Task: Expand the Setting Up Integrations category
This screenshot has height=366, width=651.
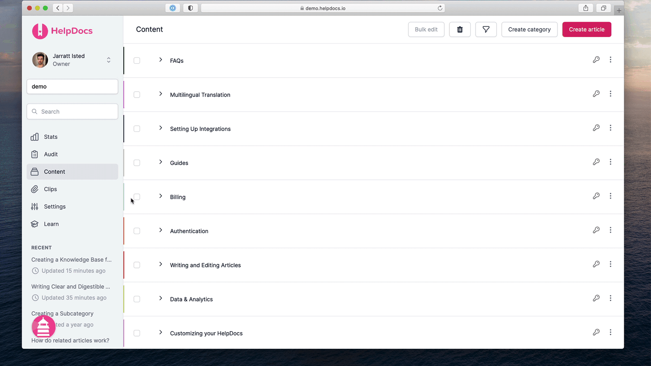Action: coord(160,128)
